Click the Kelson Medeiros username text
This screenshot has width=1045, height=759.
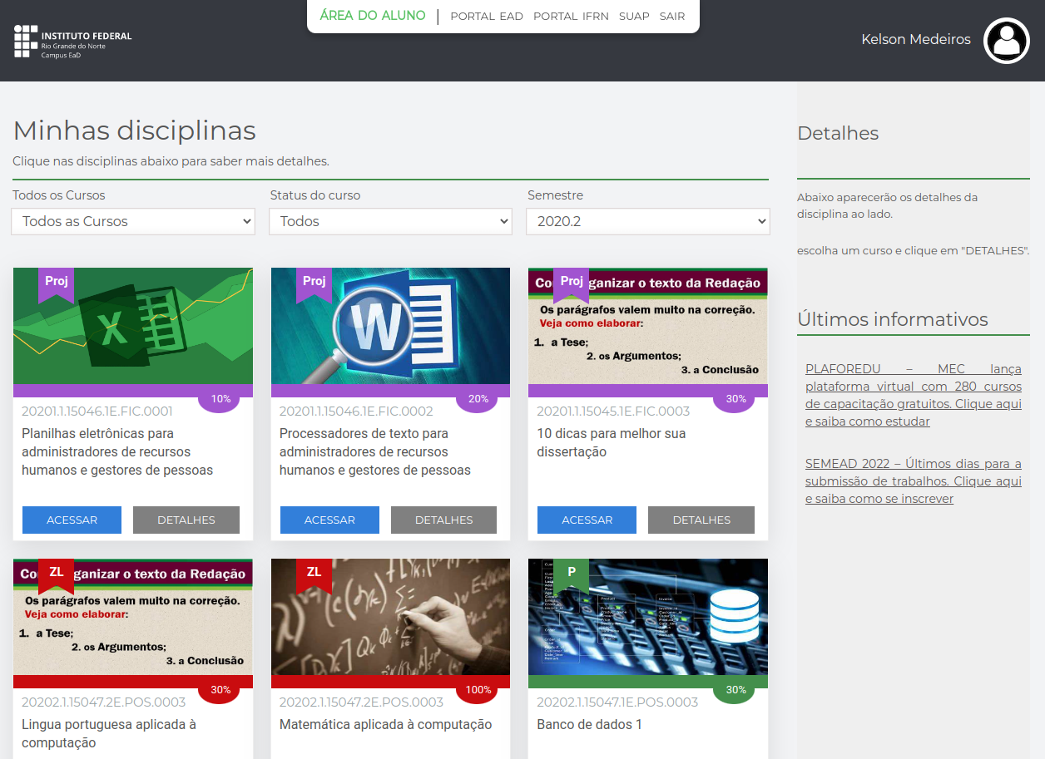tap(916, 39)
